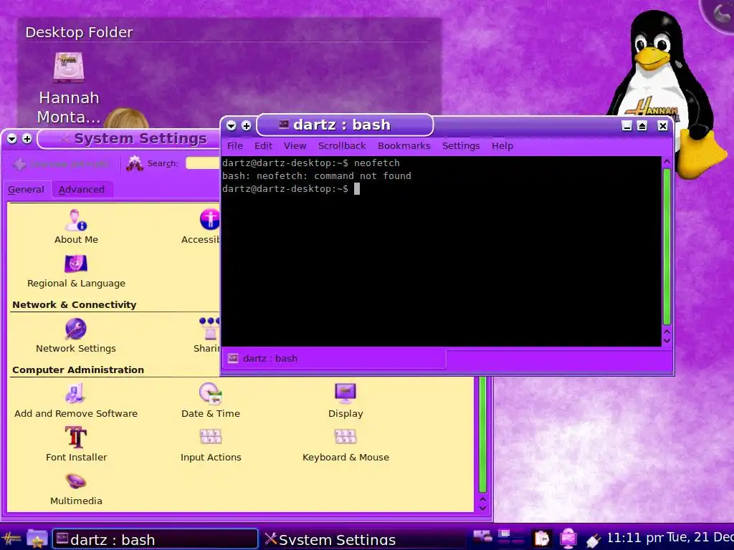Close the Konsole window
The image size is (734, 550).
(662, 125)
